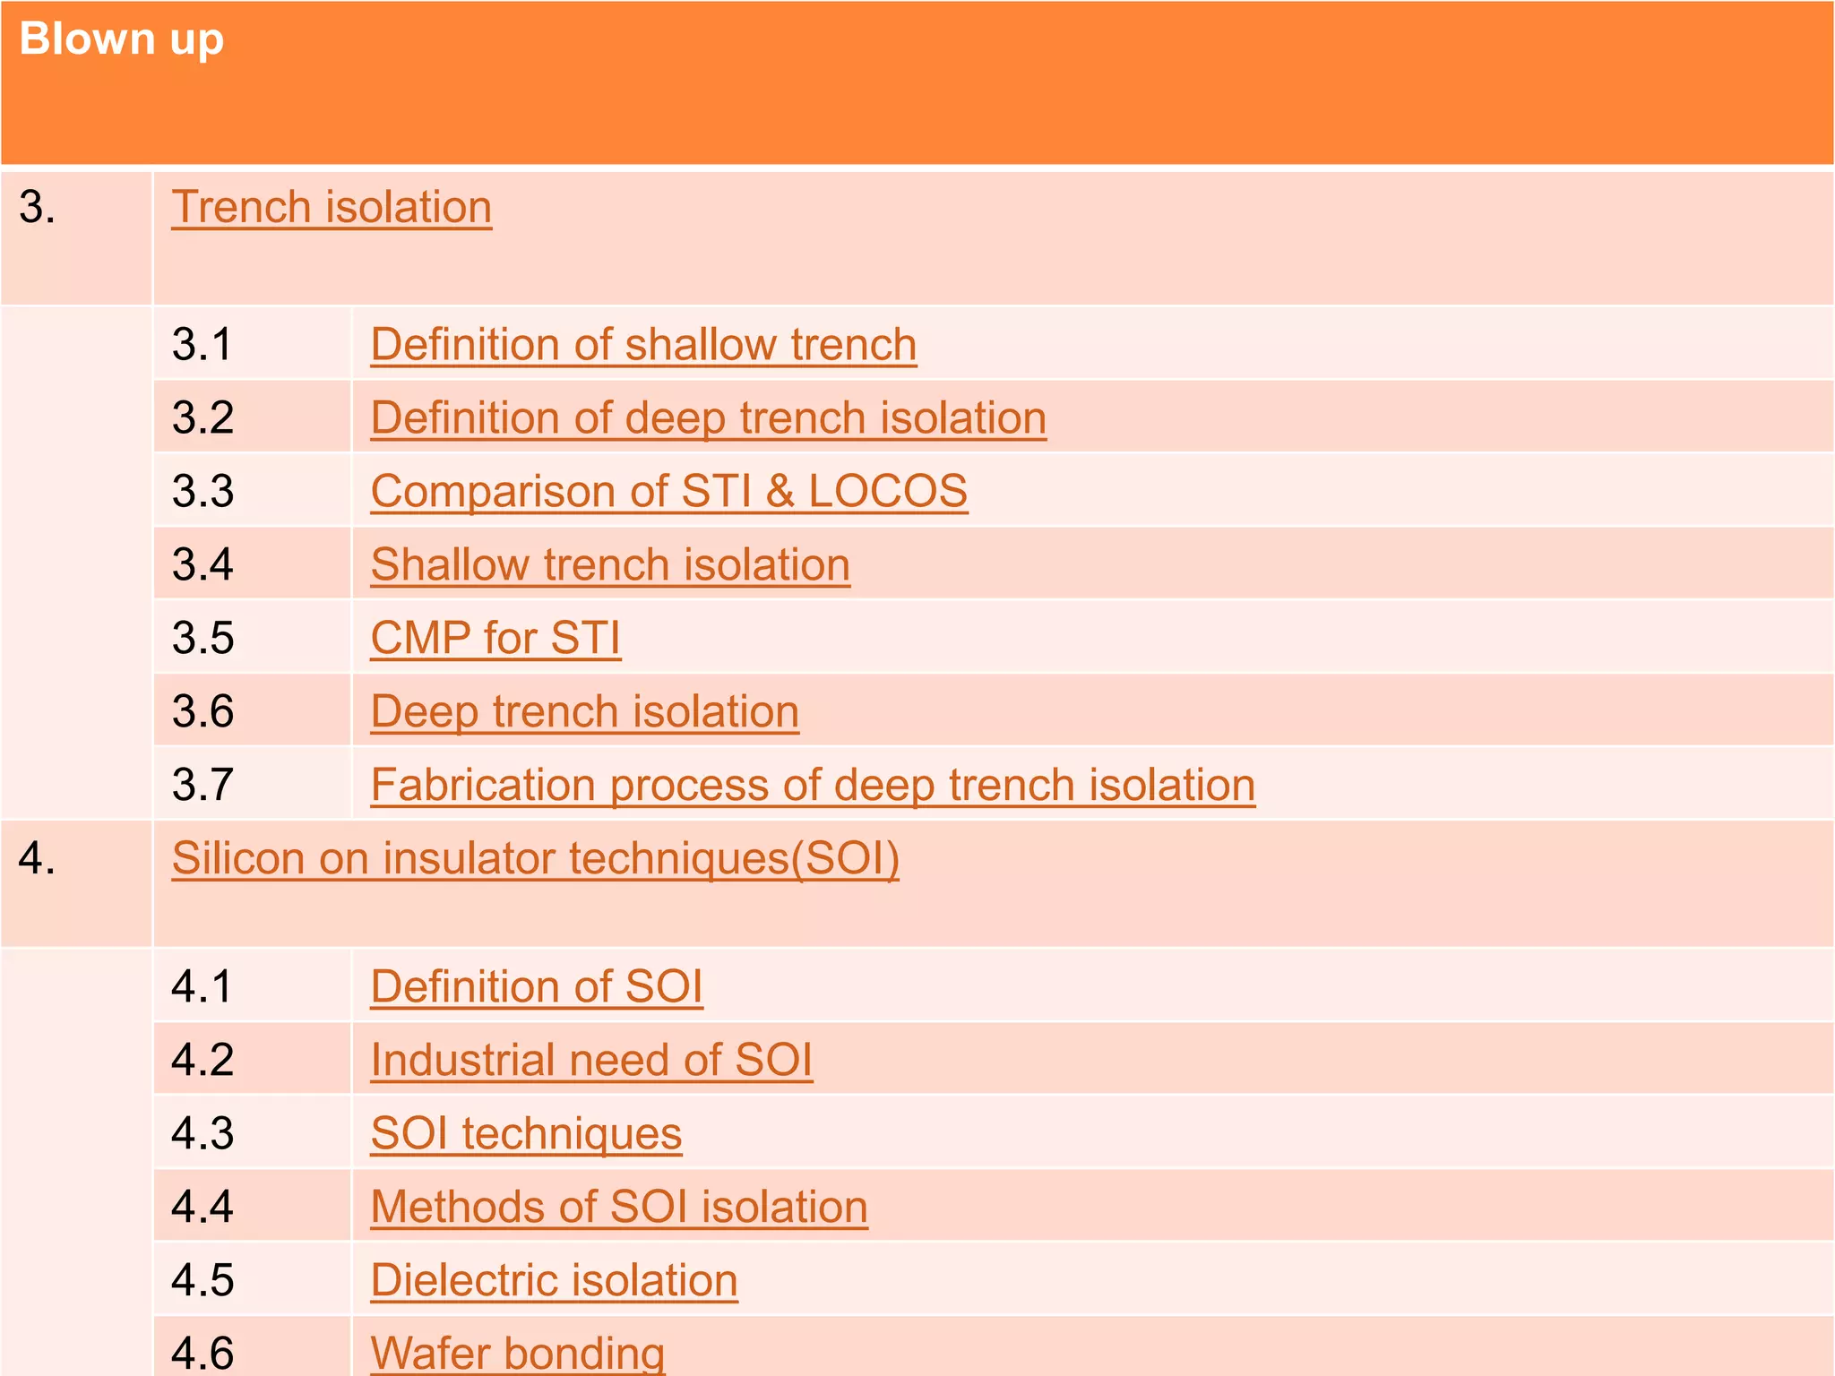The image size is (1835, 1376).
Task: Go to Comparison of STI & LOCOS
Action: point(668,492)
